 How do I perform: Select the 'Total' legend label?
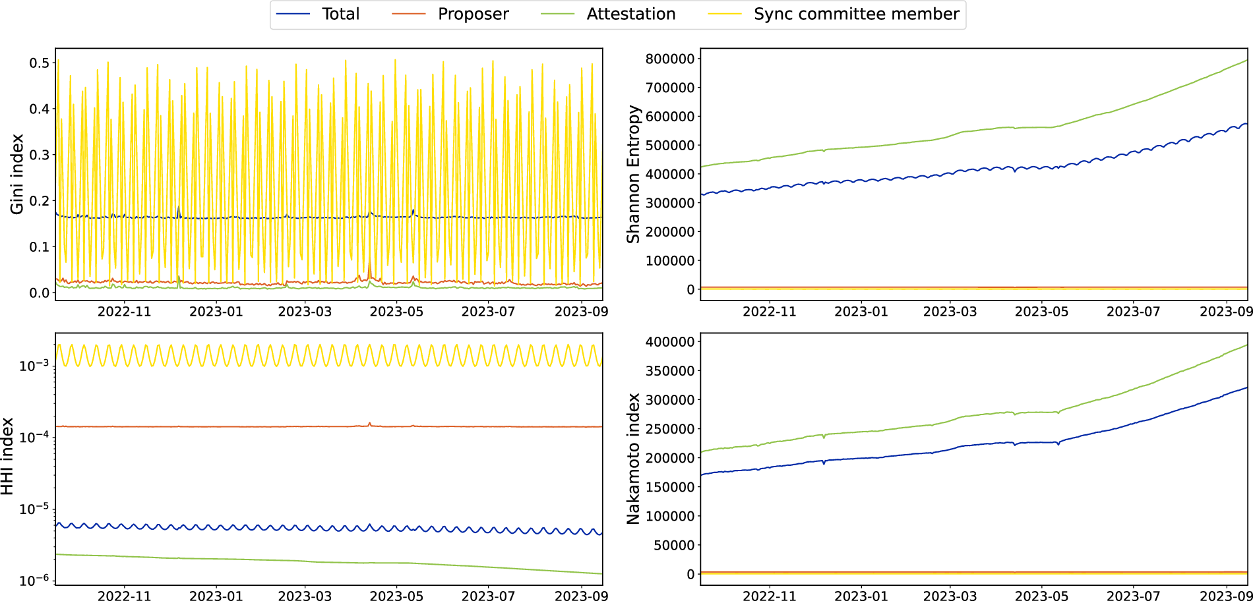click(x=340, y=14)
